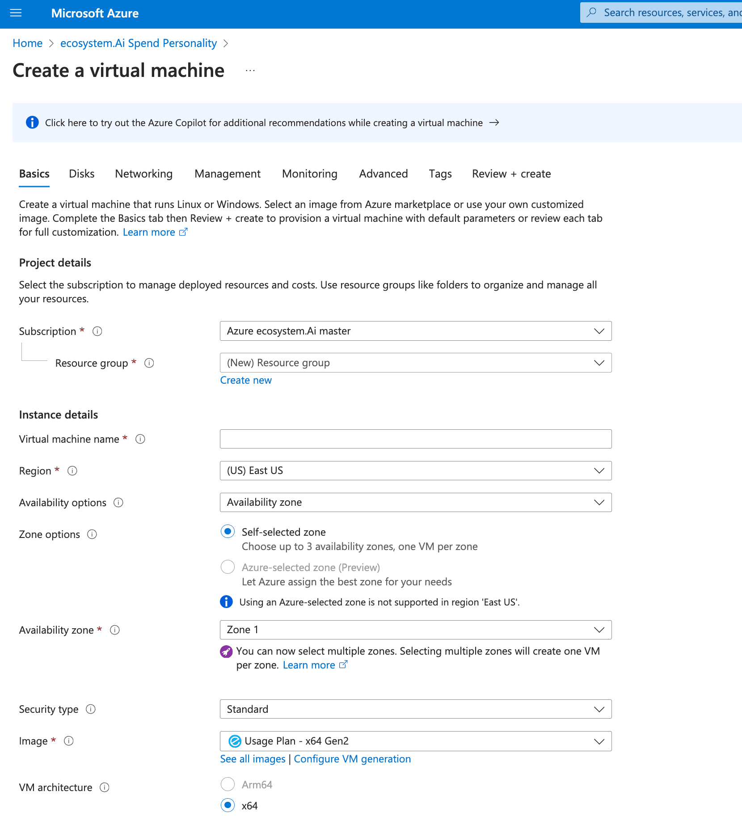Open the Security type dropdown

pos(415,709)
